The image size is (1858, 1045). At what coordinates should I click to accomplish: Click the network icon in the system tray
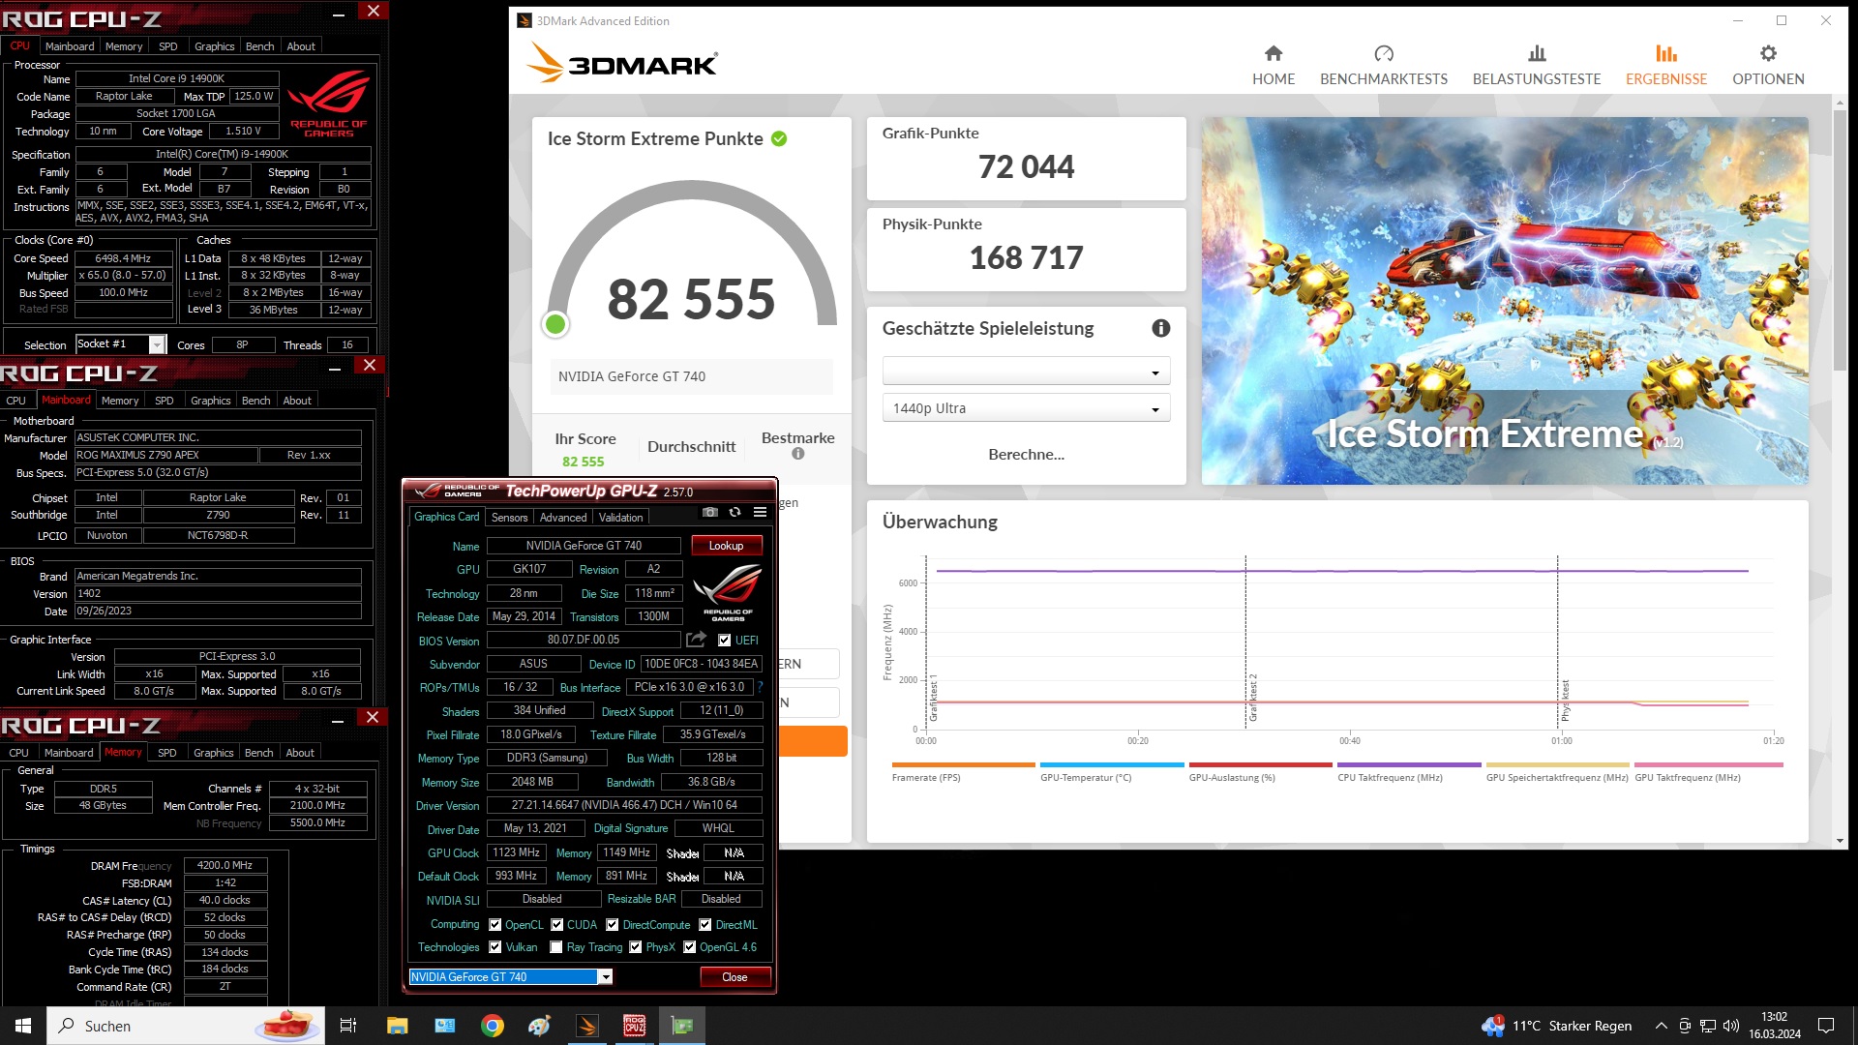pos(1708,1026)
